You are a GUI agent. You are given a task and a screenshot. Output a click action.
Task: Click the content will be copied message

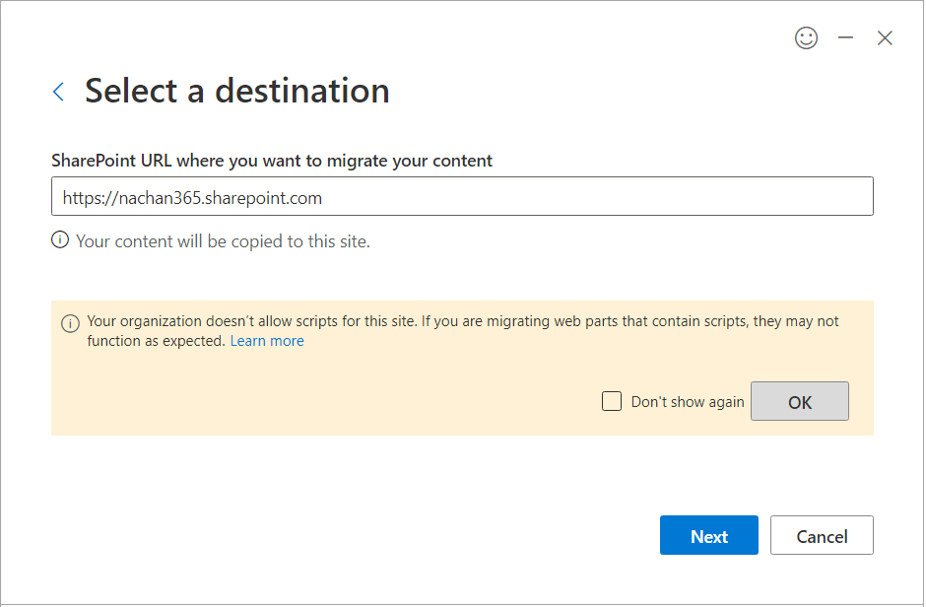click(223, 240)
